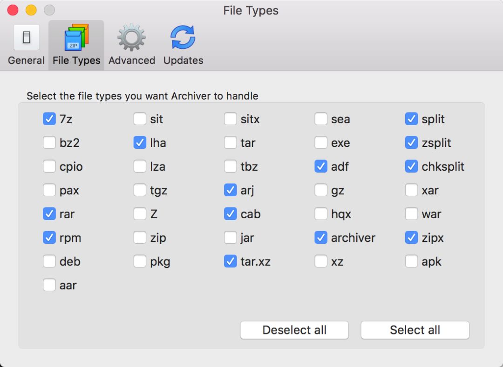Screen dimensions: 503x367
Task: Check the hqx checkbox
Action: (x=321, y=214)
